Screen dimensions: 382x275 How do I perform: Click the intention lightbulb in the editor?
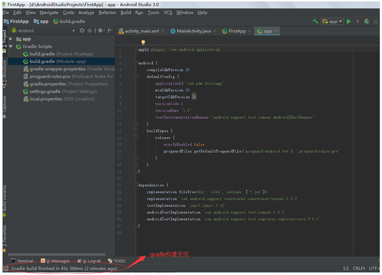pyautogui.click(x=143, y=42)
